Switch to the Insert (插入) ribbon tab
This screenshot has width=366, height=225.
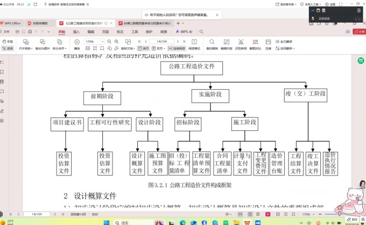[x=76, y=32]
